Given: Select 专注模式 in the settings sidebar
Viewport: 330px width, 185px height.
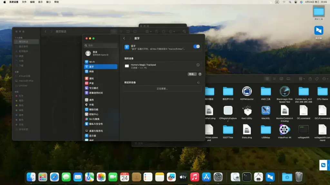Looking at the screenshot, I should 101,88.
